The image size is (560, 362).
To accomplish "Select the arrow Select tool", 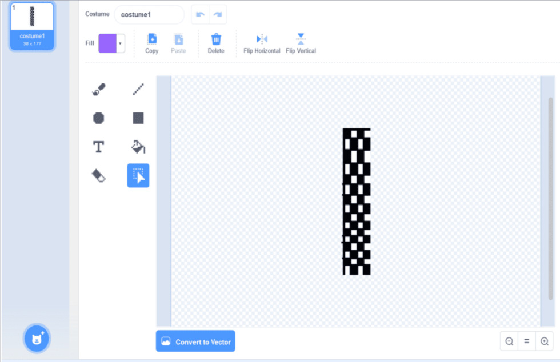I will (138, 175).
